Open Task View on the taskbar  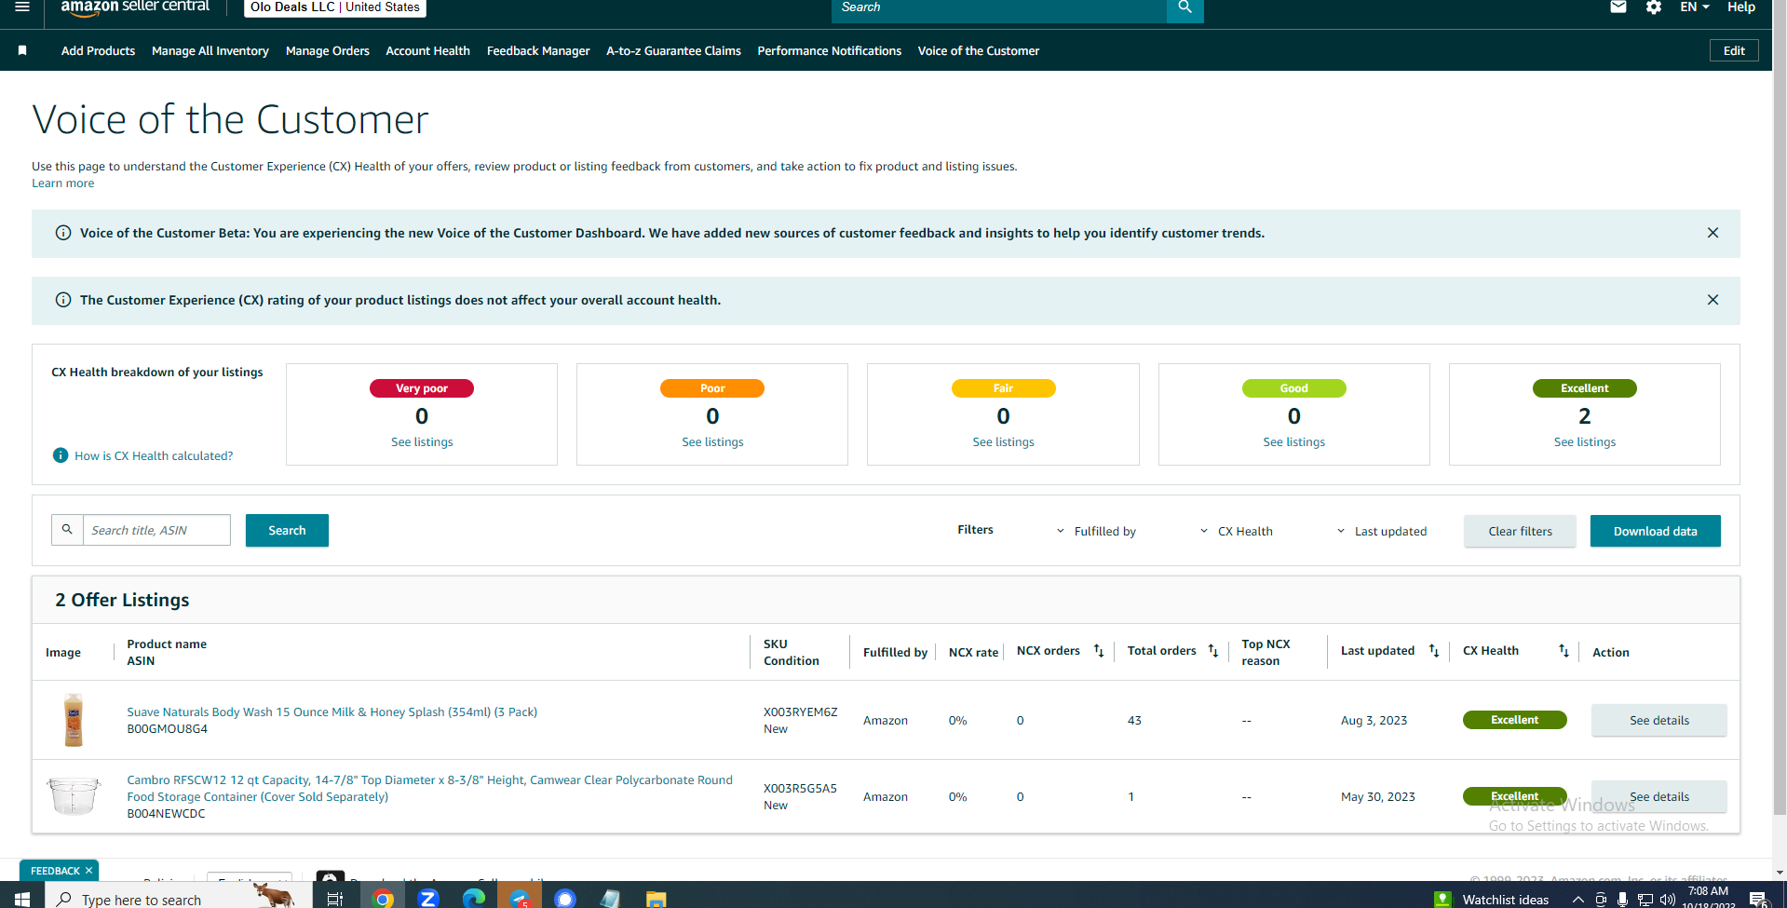click(335, 899)
